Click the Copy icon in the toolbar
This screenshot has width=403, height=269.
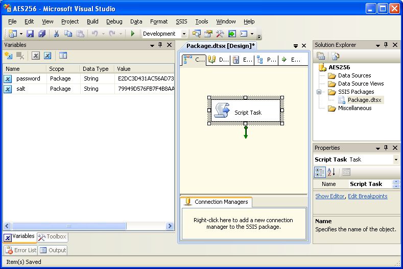pyautogui.click(x=68, y=34)
